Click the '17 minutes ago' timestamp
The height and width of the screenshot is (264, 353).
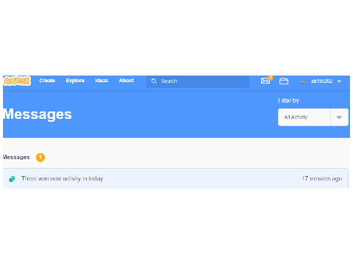coord(322,179)
